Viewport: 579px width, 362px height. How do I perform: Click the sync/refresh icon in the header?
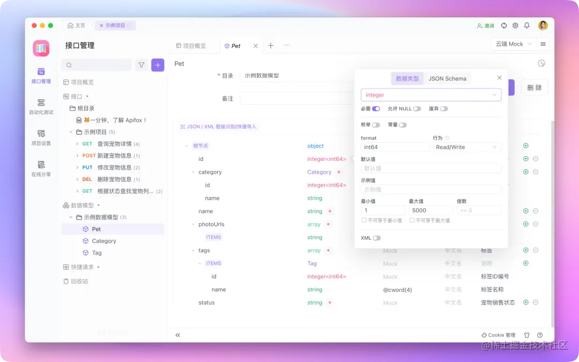click(x=503, y=25)
